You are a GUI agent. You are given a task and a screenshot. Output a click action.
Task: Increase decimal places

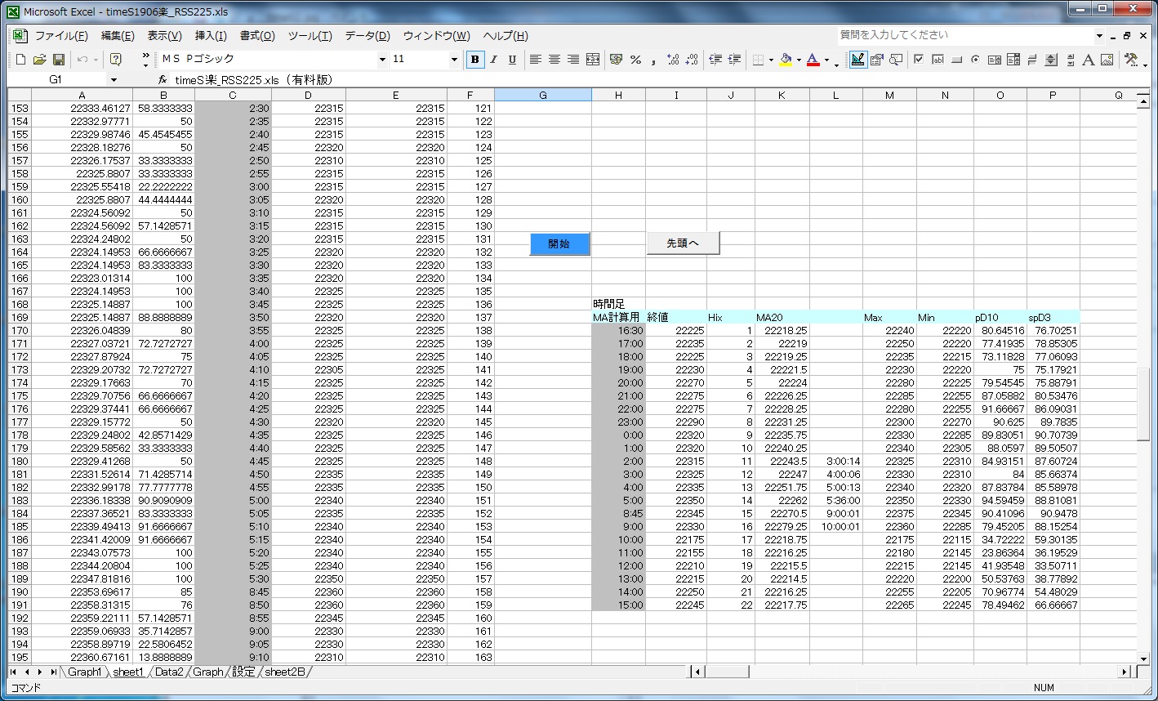tap(673, 60)
